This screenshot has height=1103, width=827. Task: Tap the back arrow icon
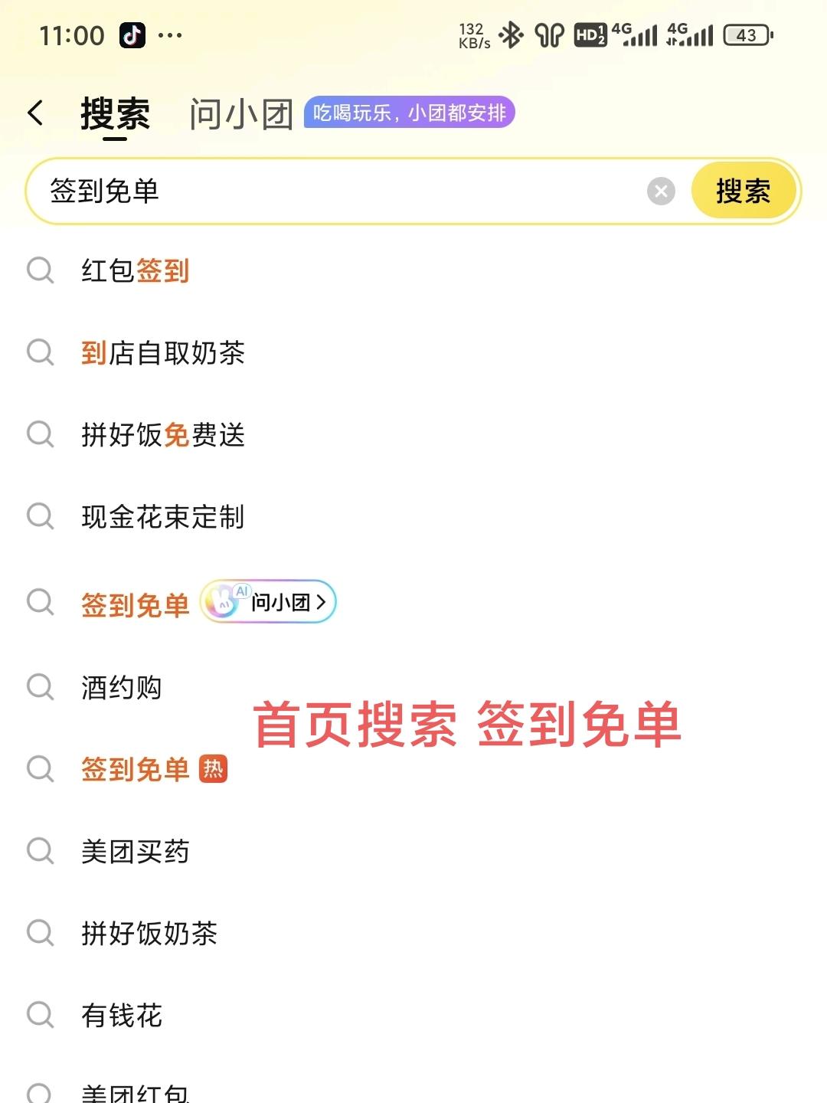[35, 113]
